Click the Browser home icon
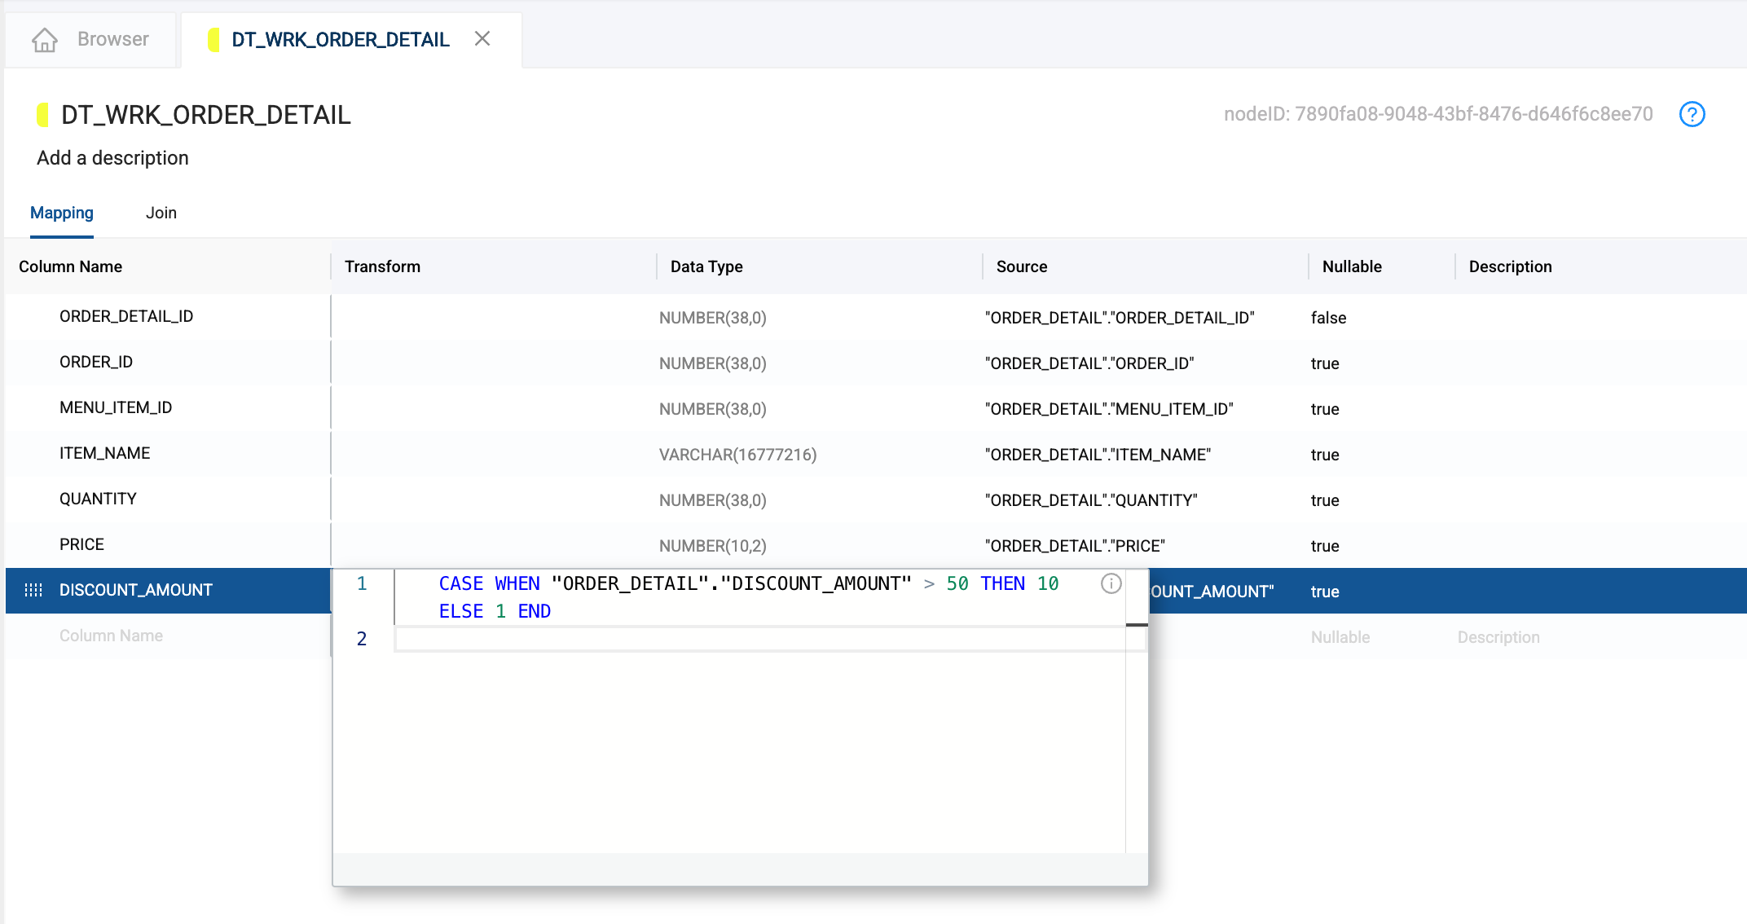 [x=45, y=39]
